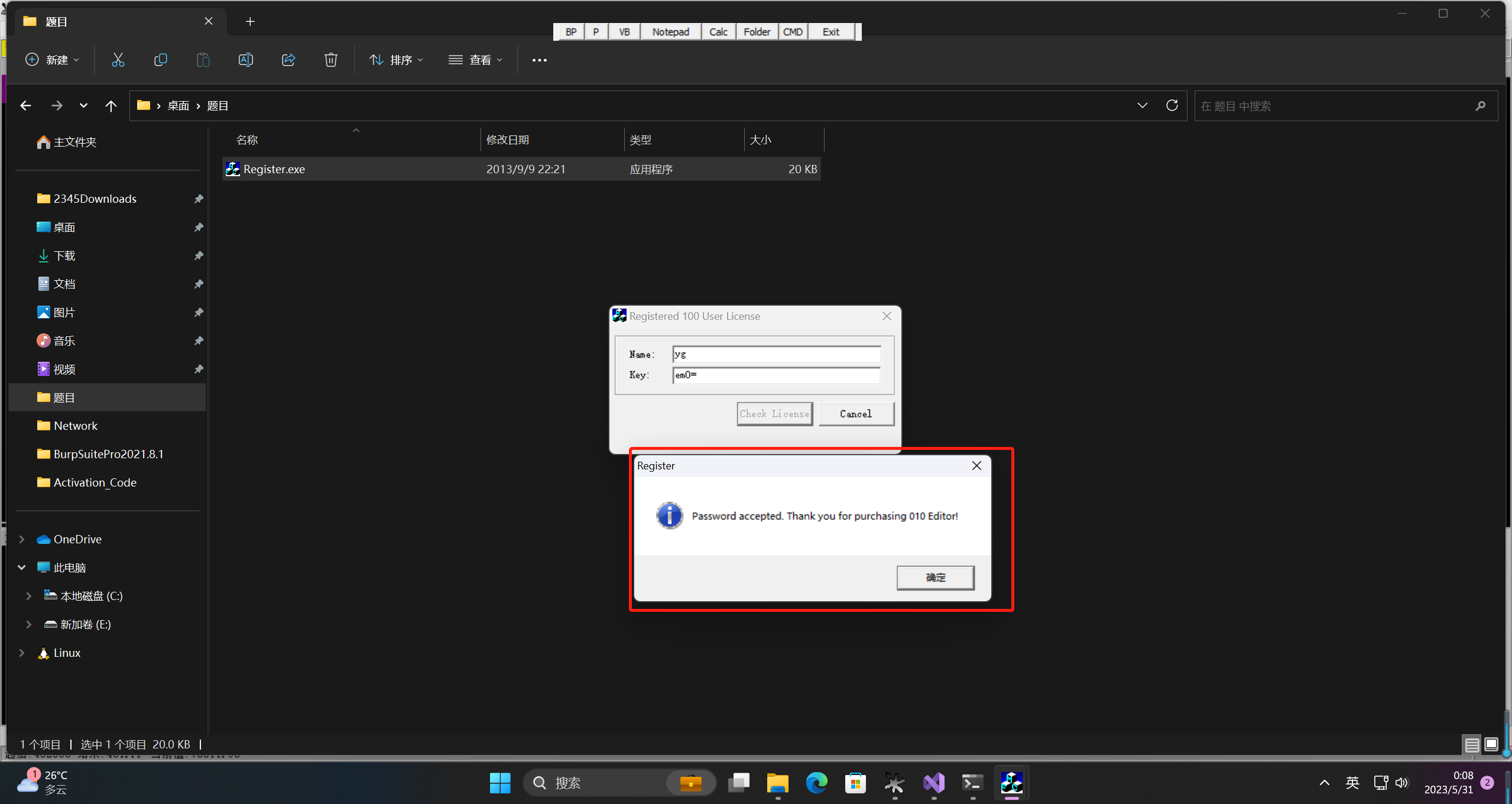Open the 查看 view dropdown
The width and height of the screenshot is (1512, 804).
(475, 60)
